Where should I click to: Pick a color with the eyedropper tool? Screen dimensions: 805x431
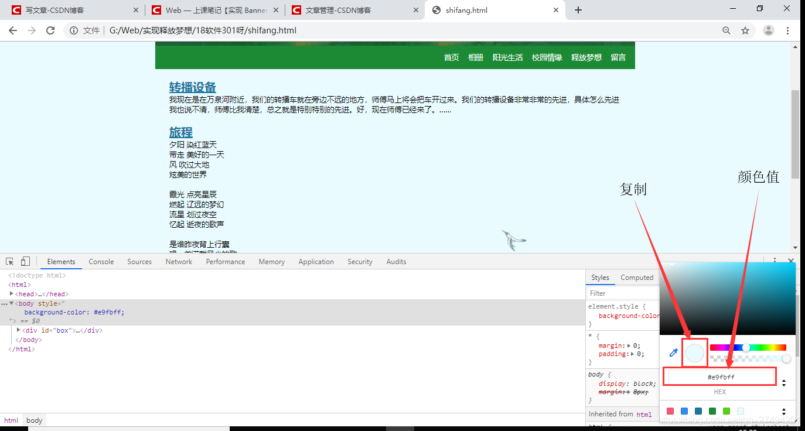(674, 353)
